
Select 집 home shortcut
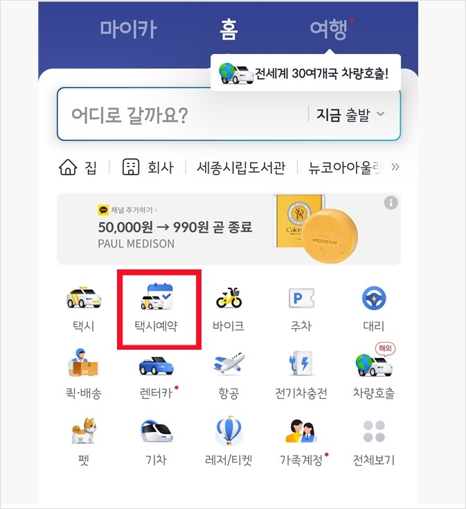(78, 168)
